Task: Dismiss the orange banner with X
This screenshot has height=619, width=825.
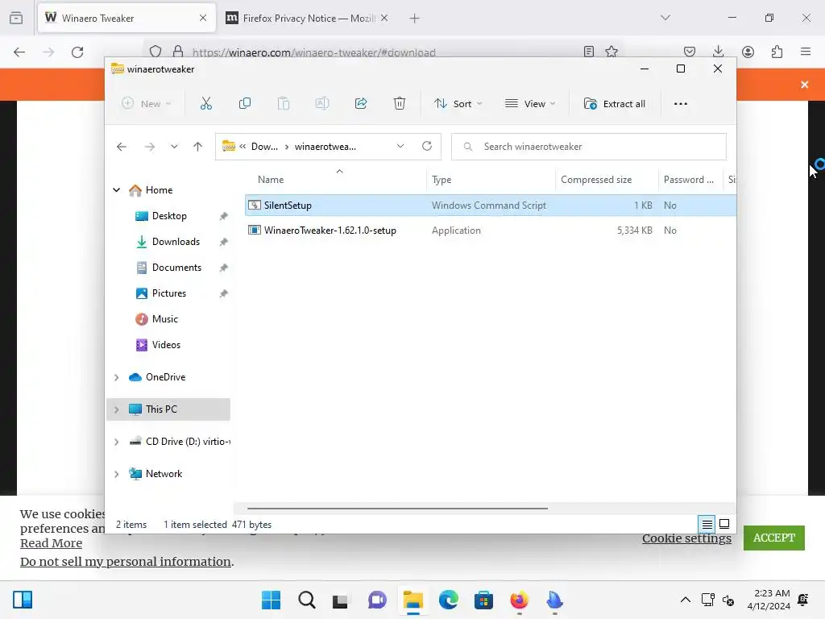Action: (805, 85)
